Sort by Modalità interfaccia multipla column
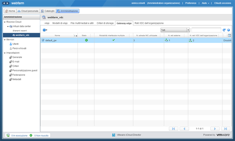The width and height of the screenshot is (235, 141). 112,35
